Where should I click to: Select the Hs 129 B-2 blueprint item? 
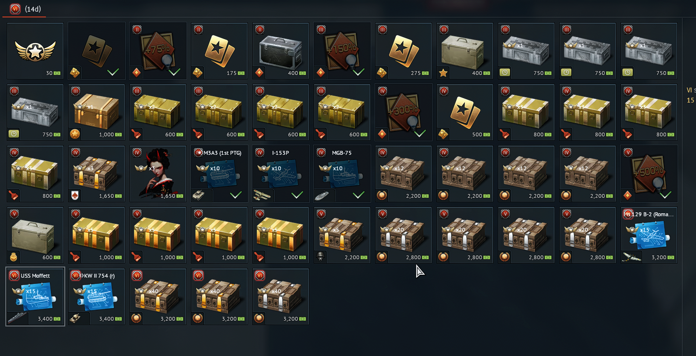[x=649, y=235]
